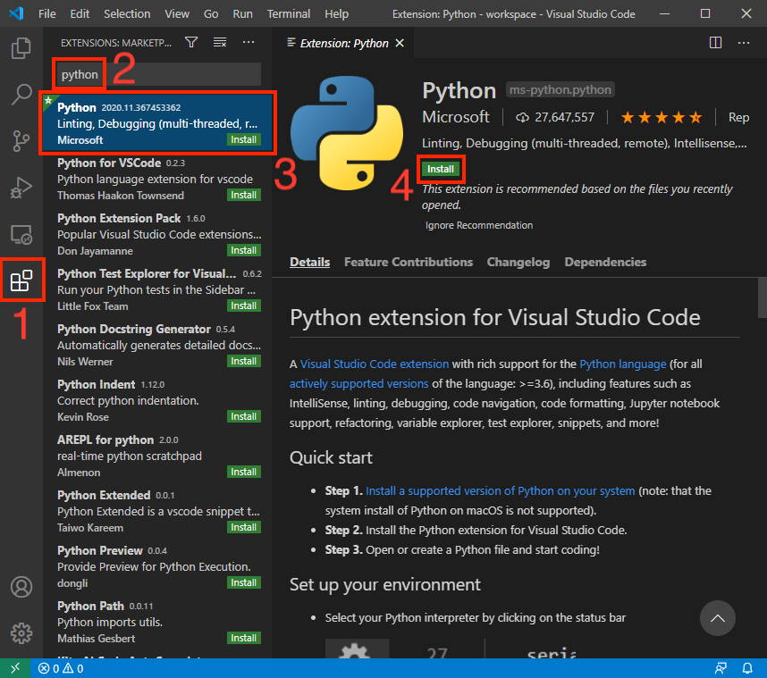
Task: Open the Run menu
Action: 242,13
